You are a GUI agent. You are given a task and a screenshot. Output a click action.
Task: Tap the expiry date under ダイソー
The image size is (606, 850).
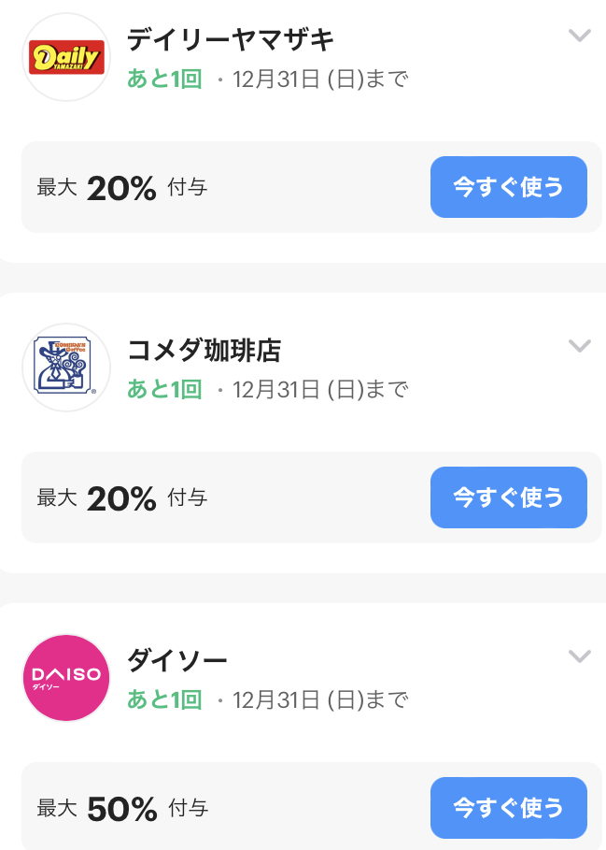[319, 699]
